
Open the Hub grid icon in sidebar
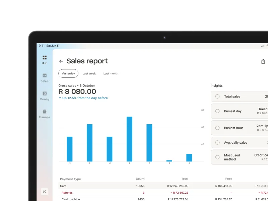45,58
